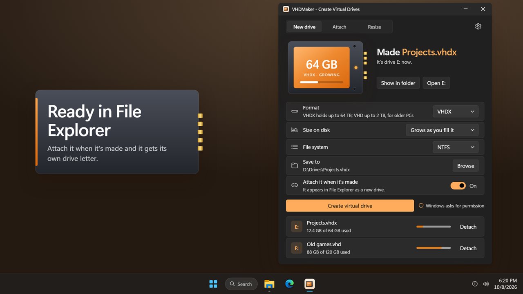
Task: Browse for a save location
Action: coord(465,166)
